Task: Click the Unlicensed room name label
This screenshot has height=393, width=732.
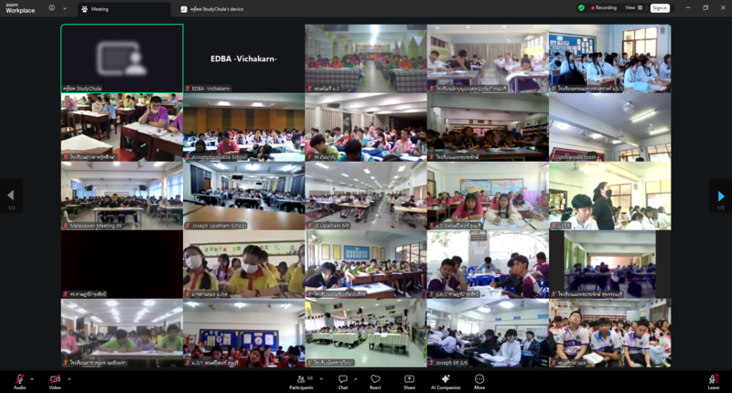Action: (x=577, y=157)
